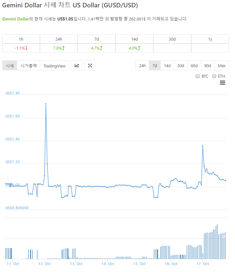Open the TradingView tab
Screen dimensions: 235x272
click(54, 66)
